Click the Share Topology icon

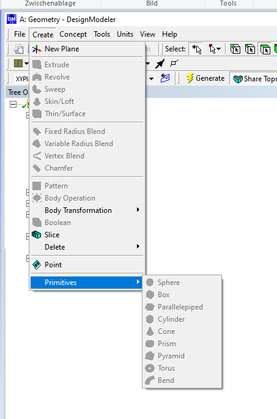[x=238, y=78]
